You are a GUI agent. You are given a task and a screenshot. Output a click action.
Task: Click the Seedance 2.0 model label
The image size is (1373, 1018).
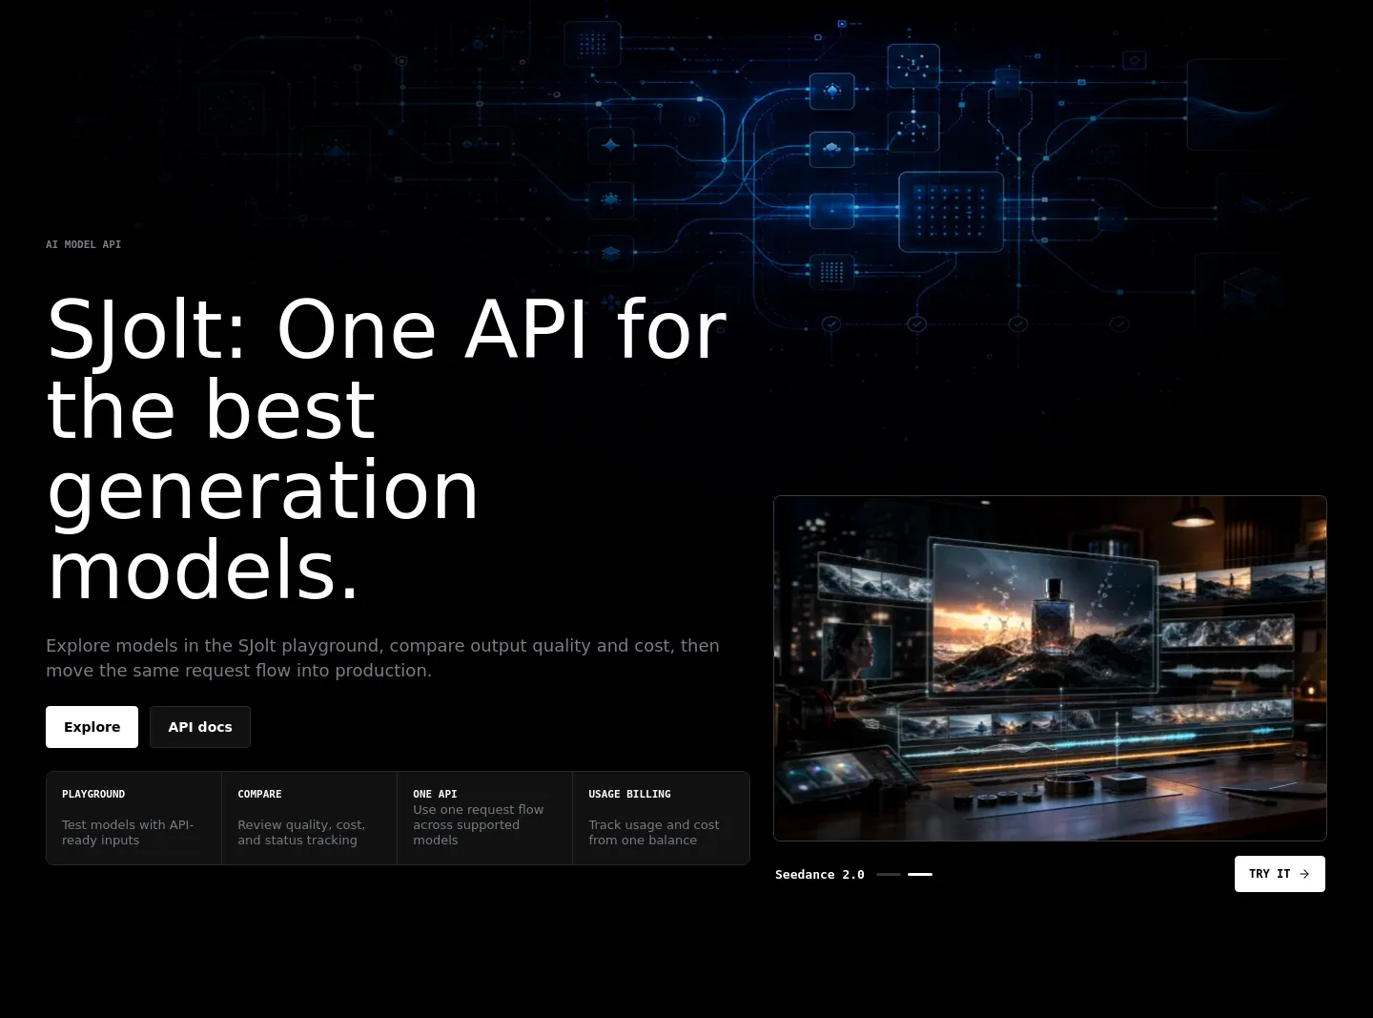[x=820, y=874]
